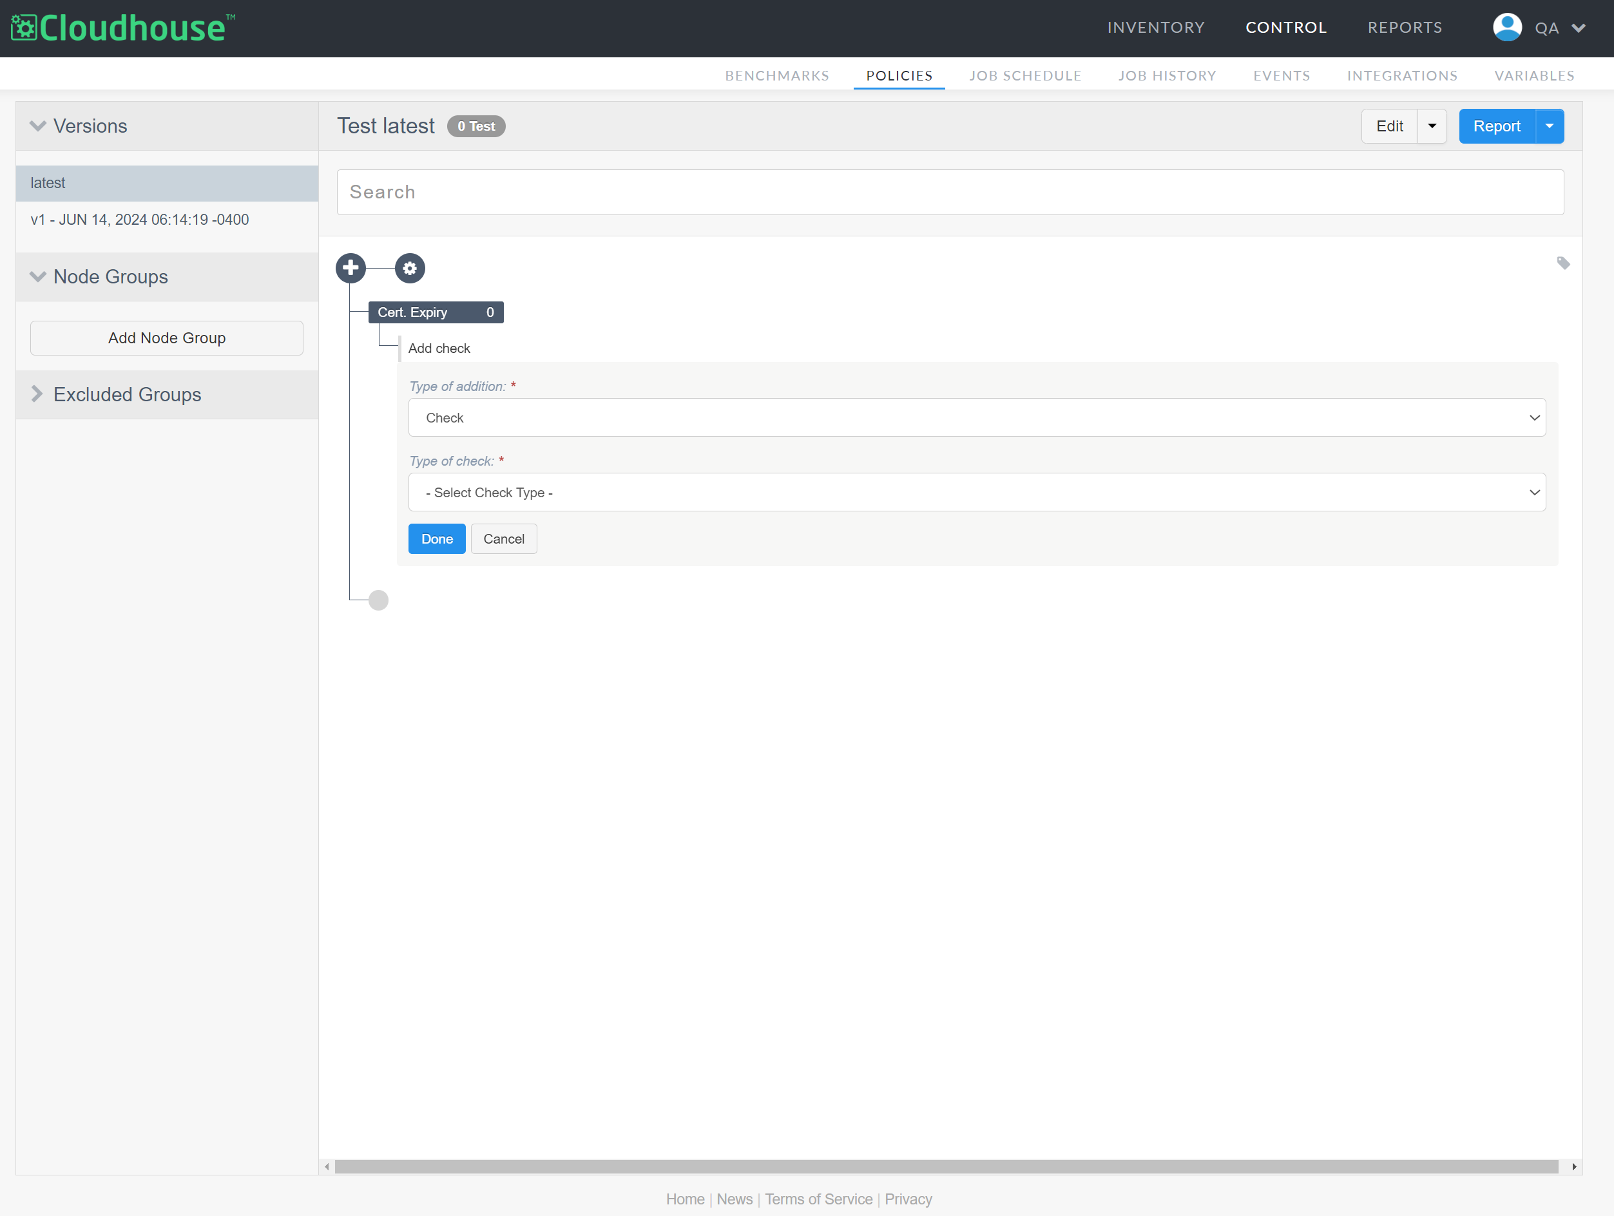Cancel the add check form
This screenshot has height=1216, width=1614.
click(503, 539)
